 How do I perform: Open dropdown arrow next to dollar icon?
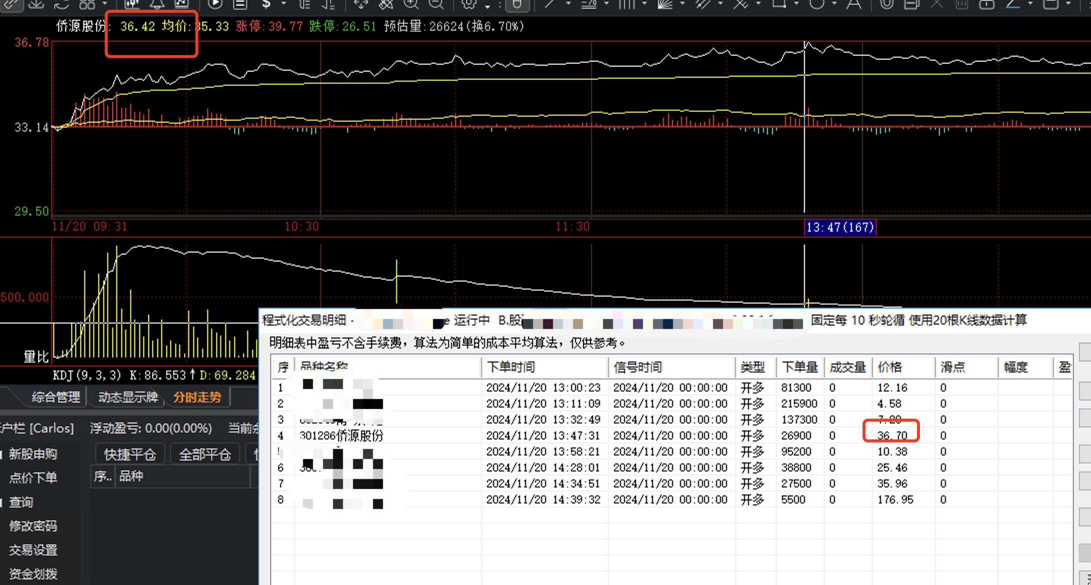283,4
